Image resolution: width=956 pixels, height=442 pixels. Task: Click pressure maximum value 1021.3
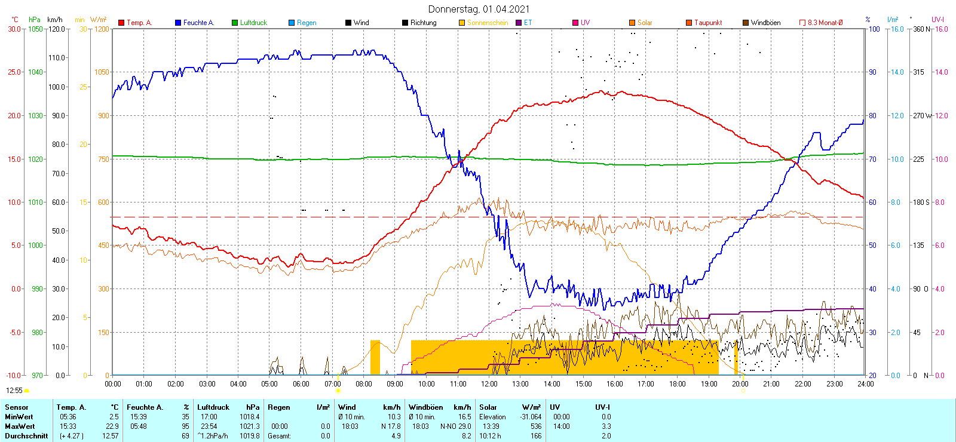click(250, 426)
